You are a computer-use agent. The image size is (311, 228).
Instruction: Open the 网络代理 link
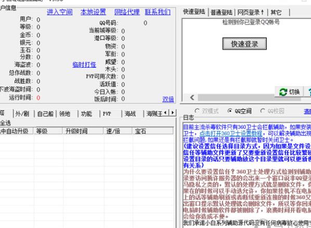[x=127, y=12]
